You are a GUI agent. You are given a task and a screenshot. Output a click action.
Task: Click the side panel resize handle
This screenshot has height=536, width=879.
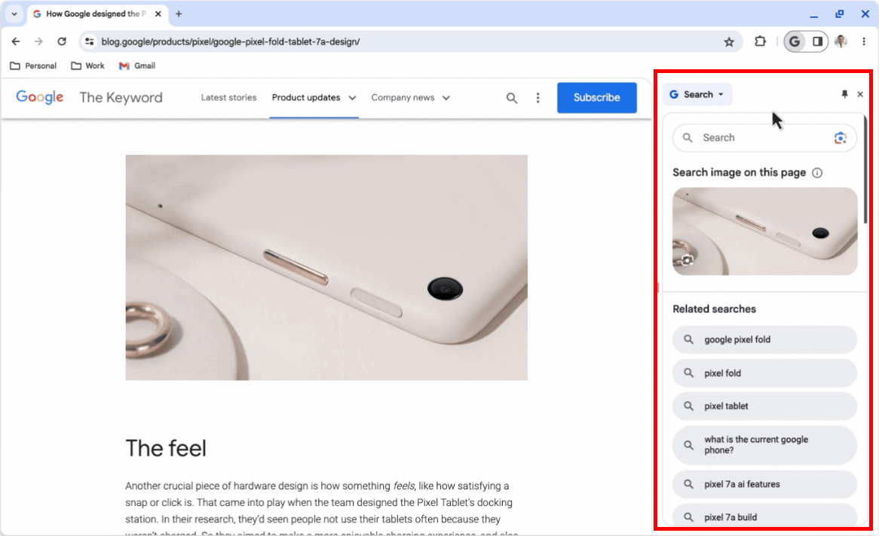pos(657,288)
